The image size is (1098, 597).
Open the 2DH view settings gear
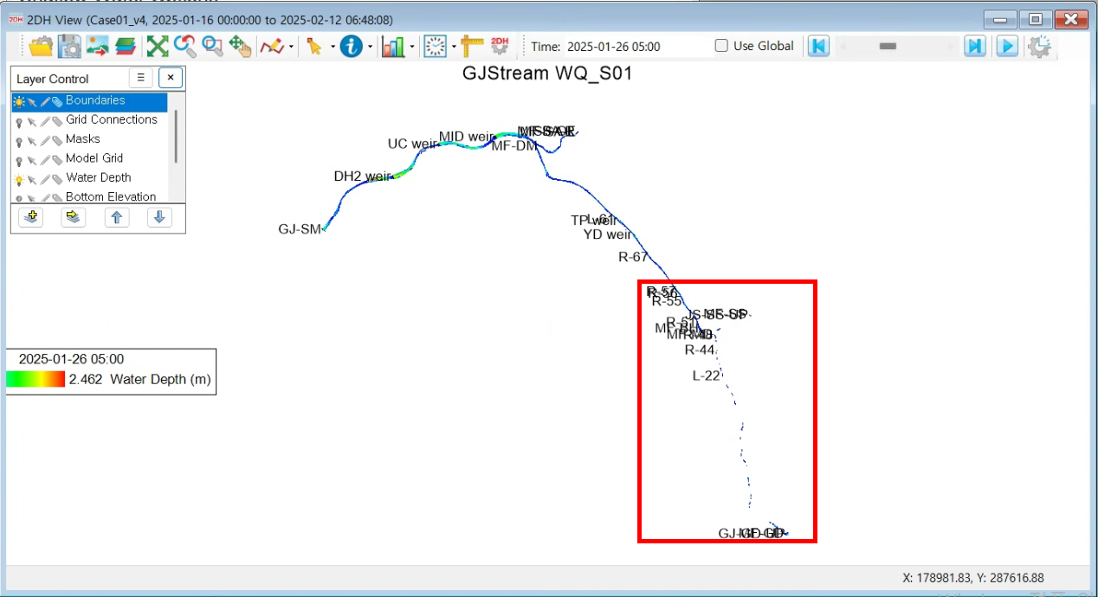click(x=1039, y=47)
